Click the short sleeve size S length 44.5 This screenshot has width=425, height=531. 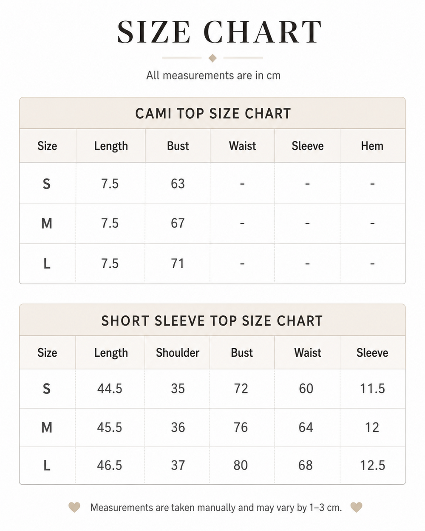(110, 389)
